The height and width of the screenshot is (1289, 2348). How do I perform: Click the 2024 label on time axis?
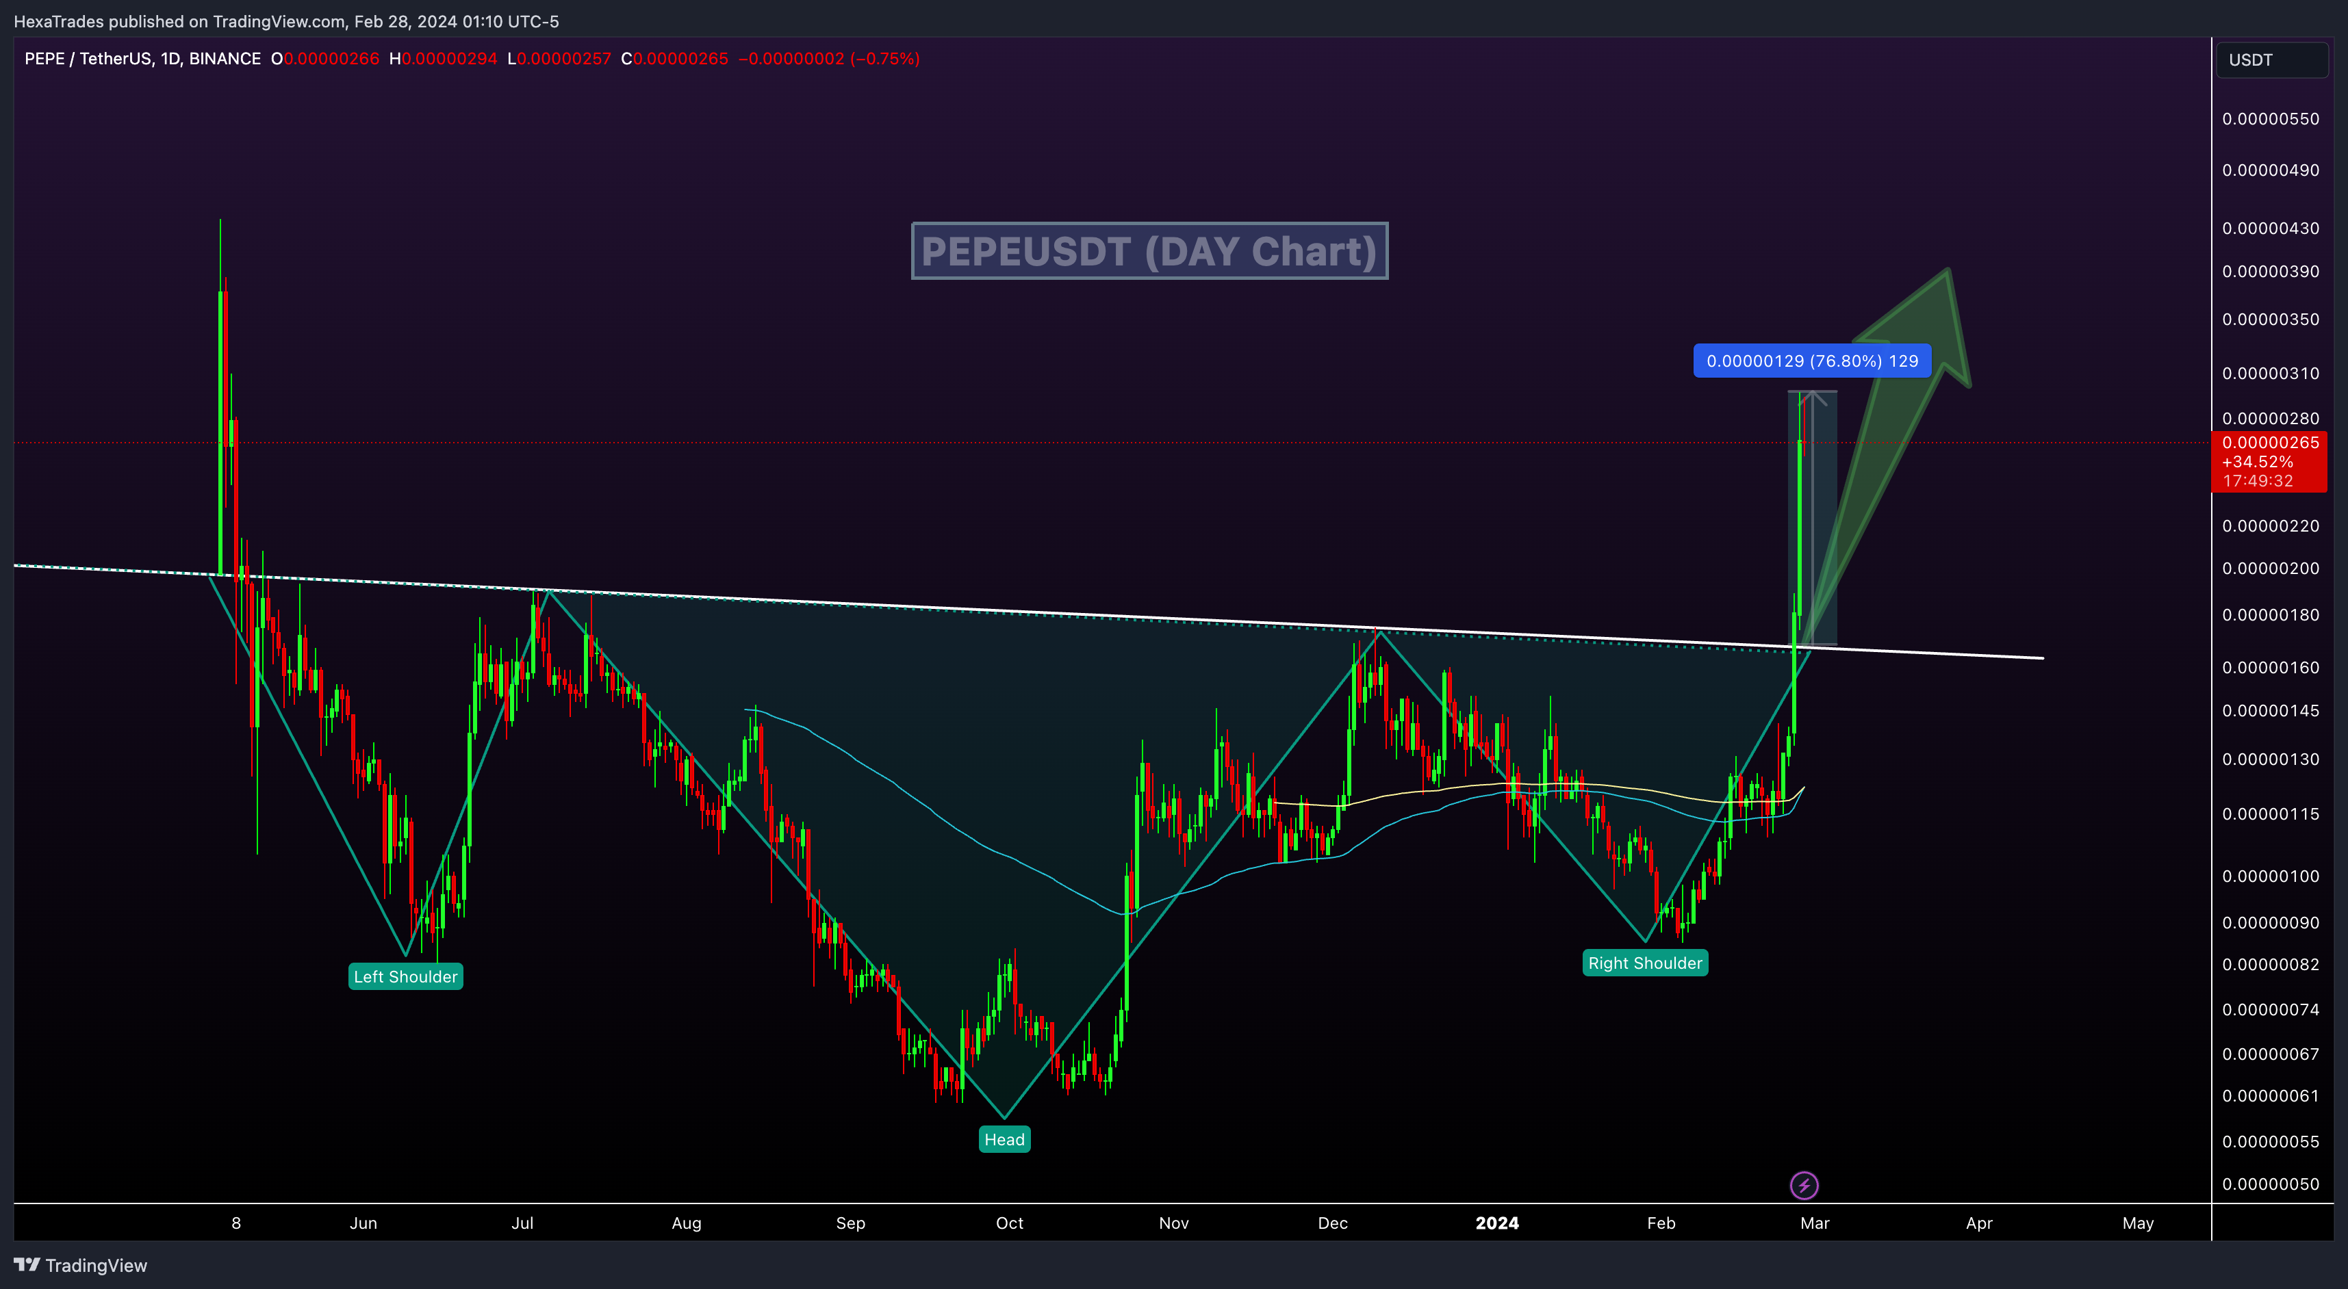coord(1496,1223)
